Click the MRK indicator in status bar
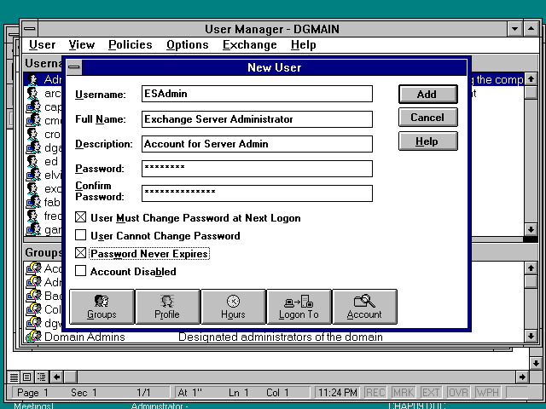546x409 pixels. click(x=403, y=393)
